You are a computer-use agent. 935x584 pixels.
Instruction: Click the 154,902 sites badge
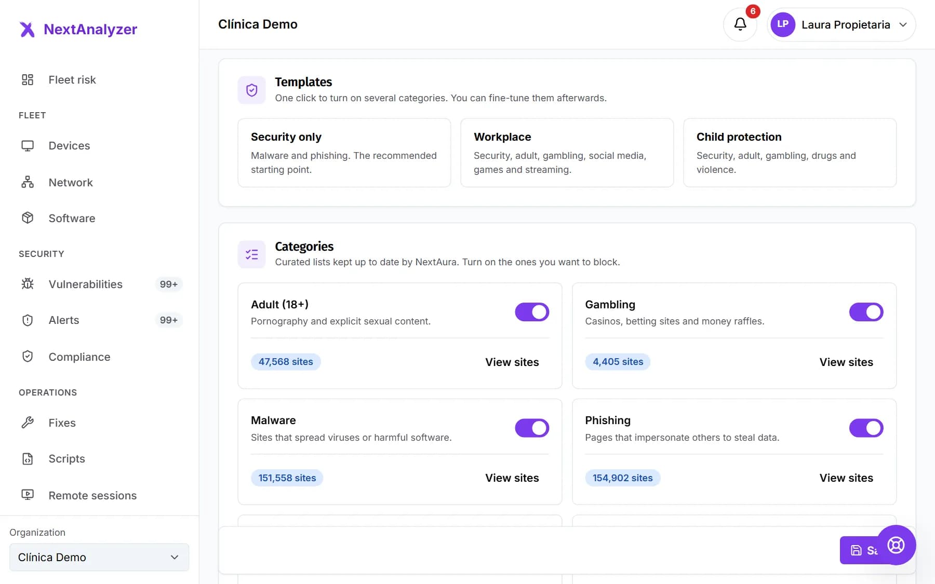(x=623, y=478)
